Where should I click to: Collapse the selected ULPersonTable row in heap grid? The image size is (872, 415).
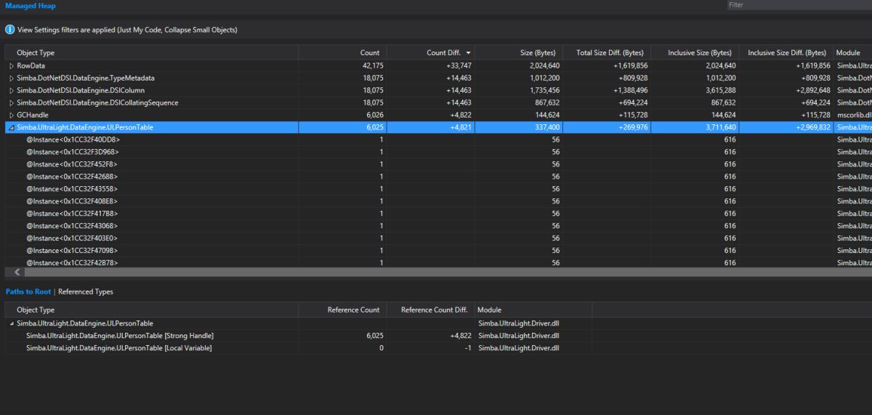[x=11, y=128]
